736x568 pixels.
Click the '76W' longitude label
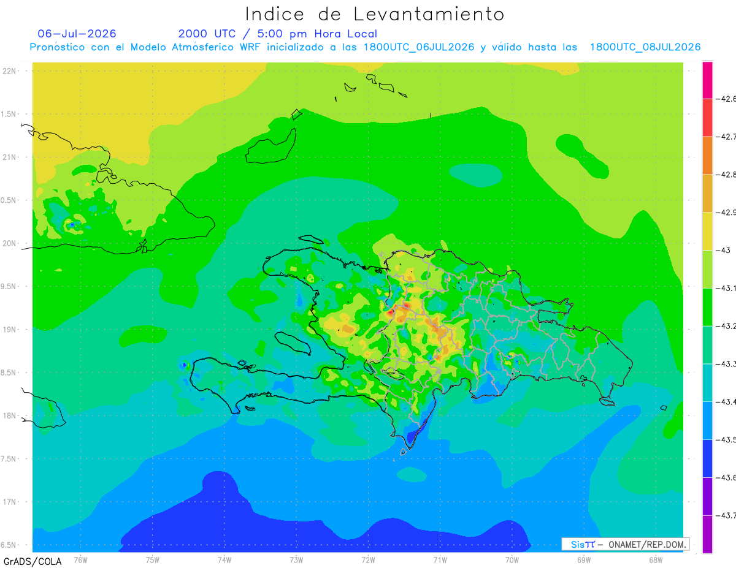(80, 560)
